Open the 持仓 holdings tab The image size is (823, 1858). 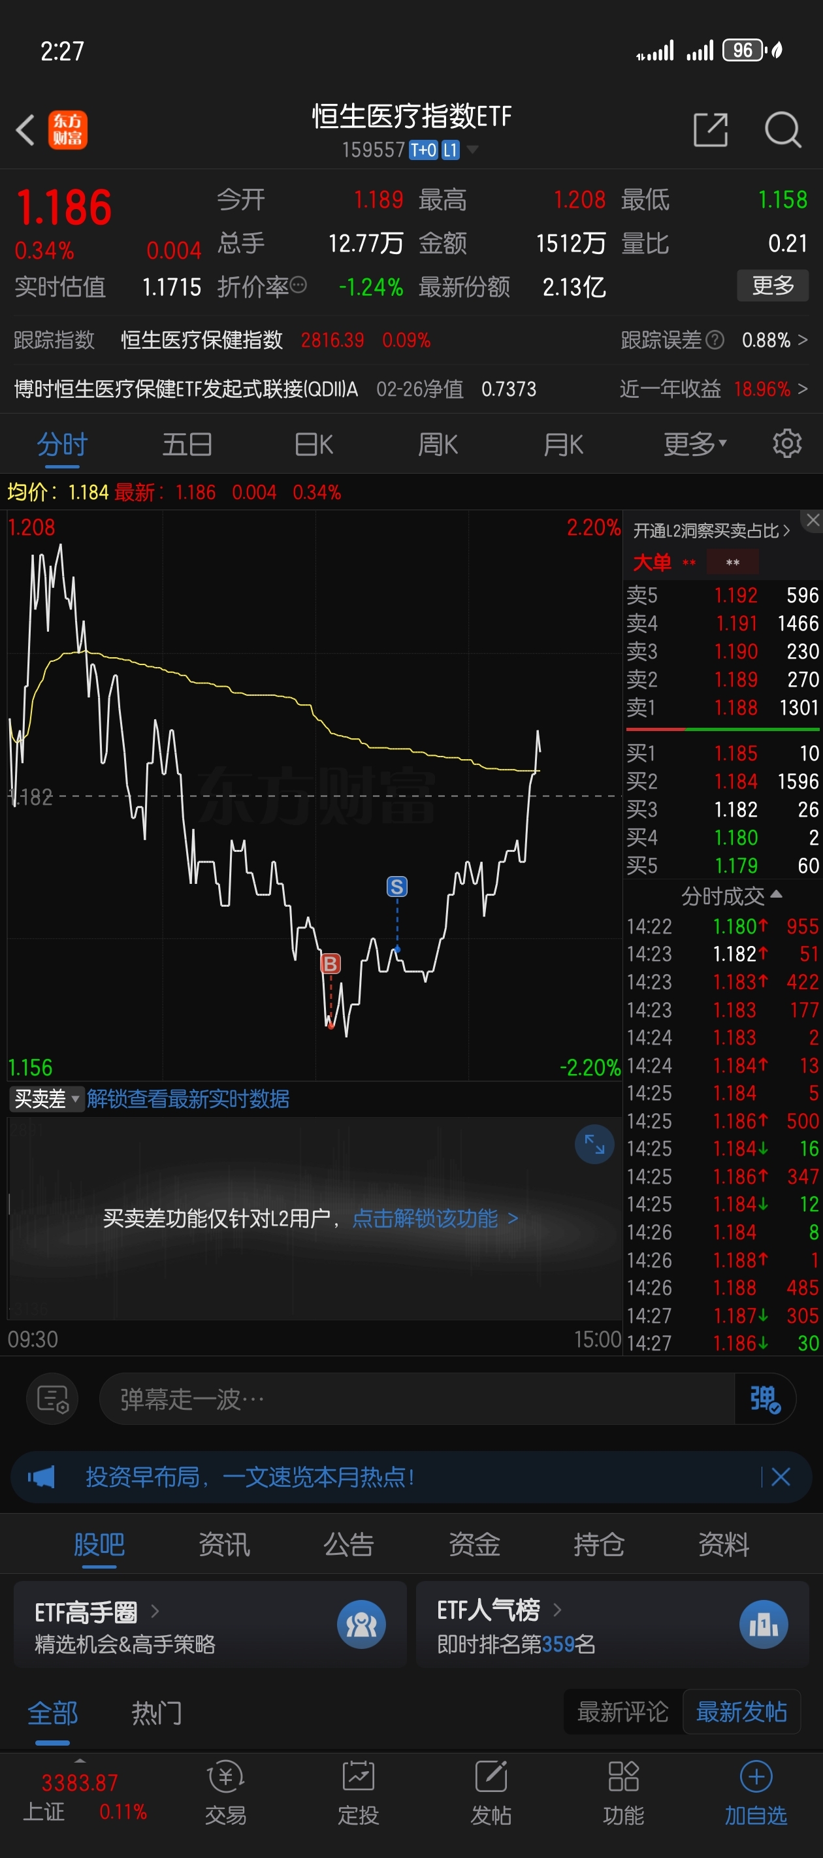point(599,1544)
